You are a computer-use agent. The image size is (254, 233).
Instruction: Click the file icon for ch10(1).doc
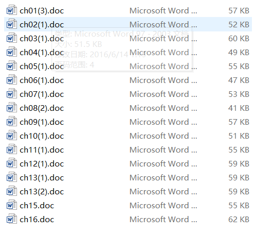12,136
